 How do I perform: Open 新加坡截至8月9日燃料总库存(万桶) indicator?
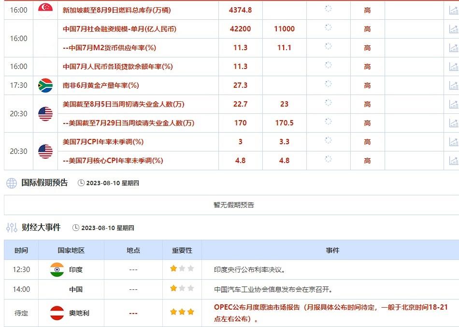click(x=117, y=10)
